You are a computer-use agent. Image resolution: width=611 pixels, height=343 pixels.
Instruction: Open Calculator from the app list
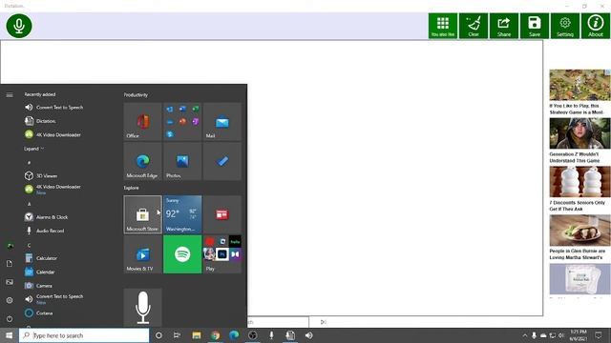(41, 258)
